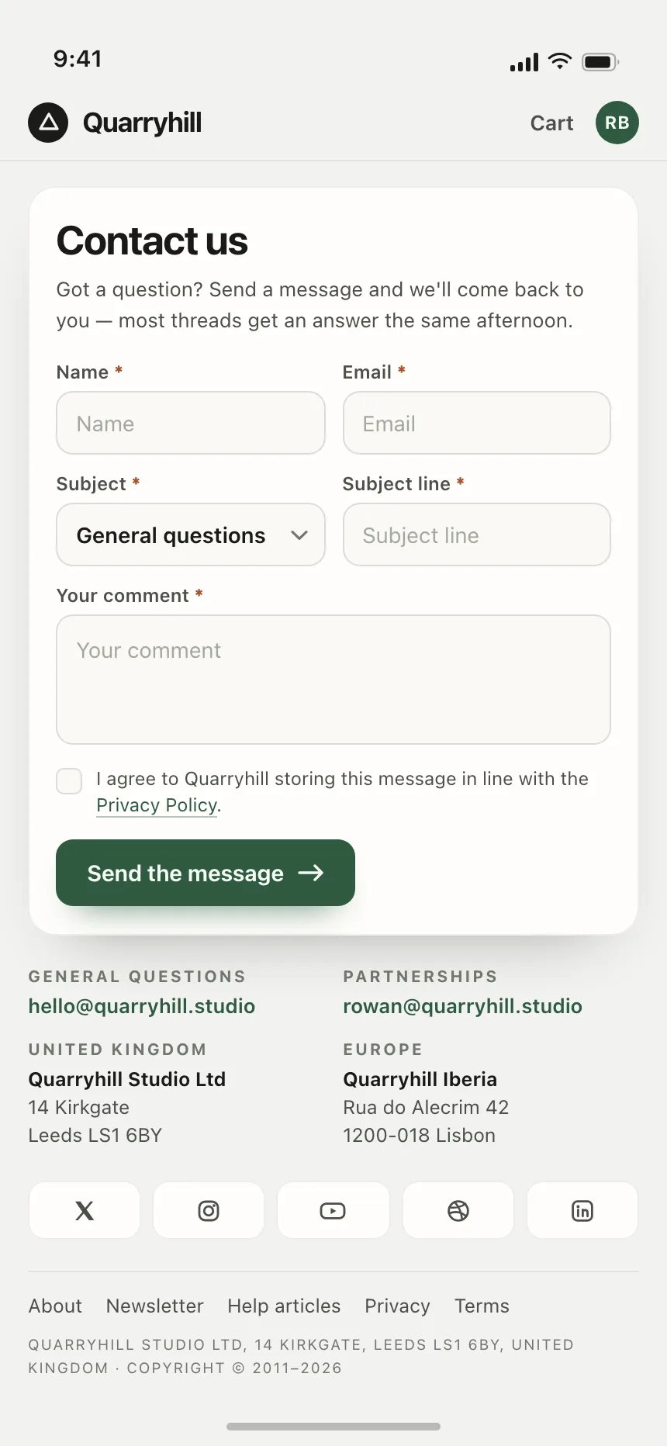Click Send the message button
Image resolution: width=667 pixels, height=1446 pixels.
(x=206, y=873)
